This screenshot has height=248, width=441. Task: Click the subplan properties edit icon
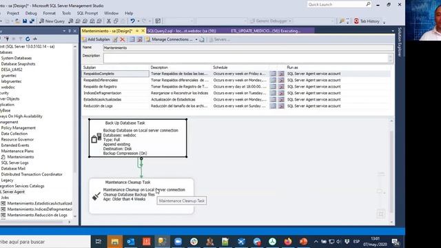click(115, 39)
